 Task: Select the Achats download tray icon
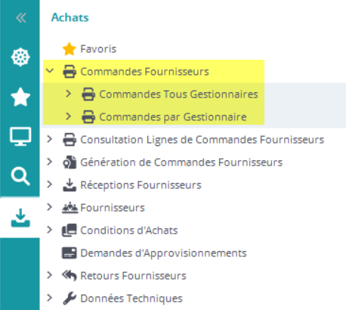click(20, 218)
